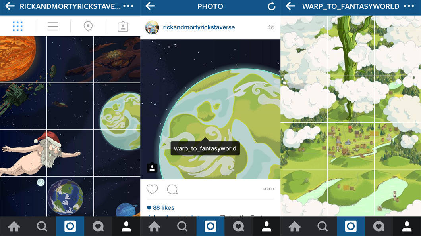Open the three-dots menu on the RICKANDMORTYRICKSTAVE header

[128, 6]
